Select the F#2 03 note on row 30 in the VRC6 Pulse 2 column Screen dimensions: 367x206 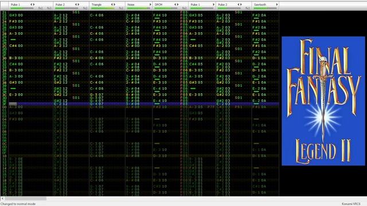(x=223, y=58)
